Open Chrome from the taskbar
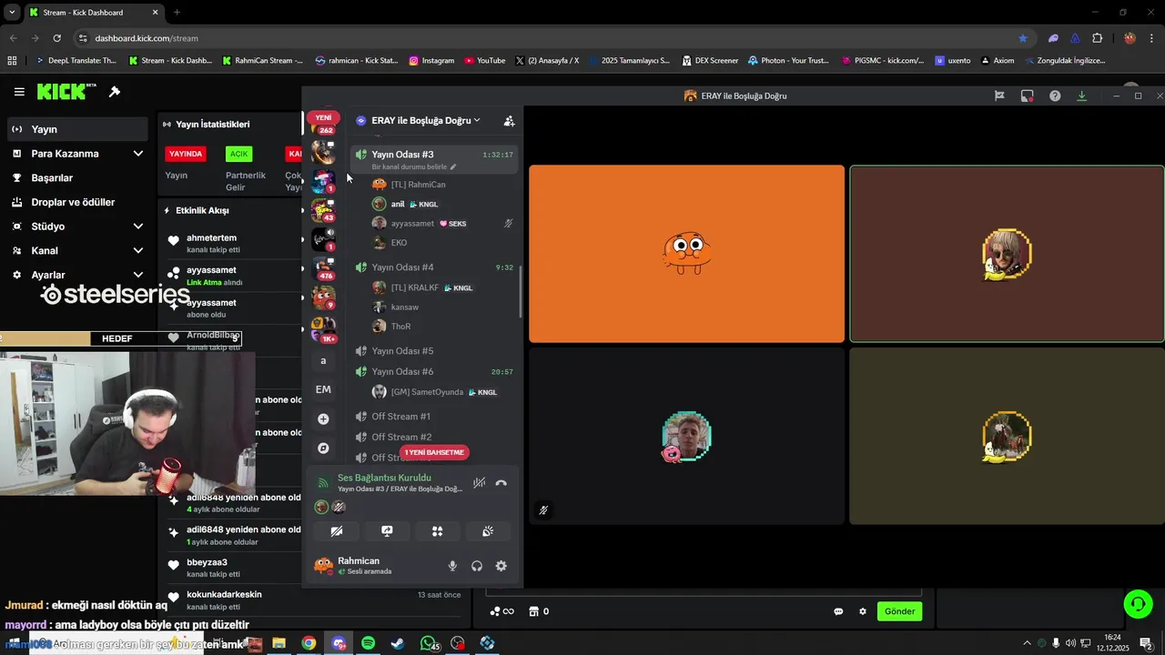 click(309, 643)
